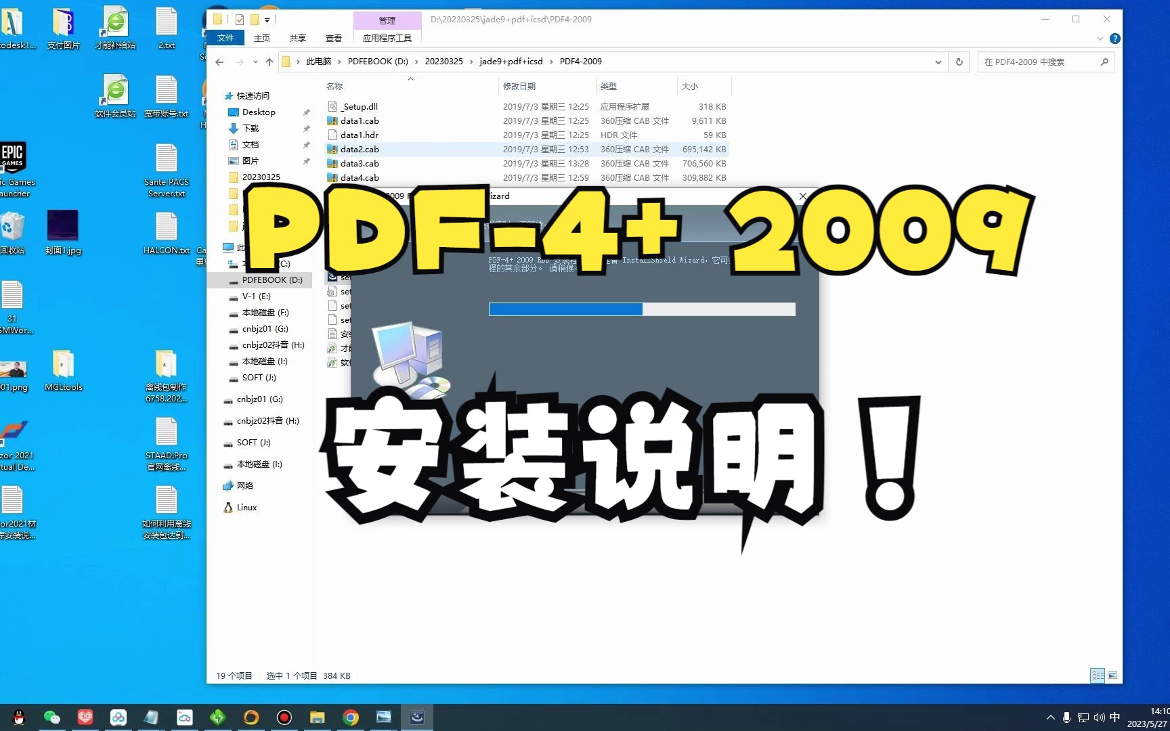Click 此电脑 in the address path
This screenshot has width=1170, height=731.
[x=319, y=62]
